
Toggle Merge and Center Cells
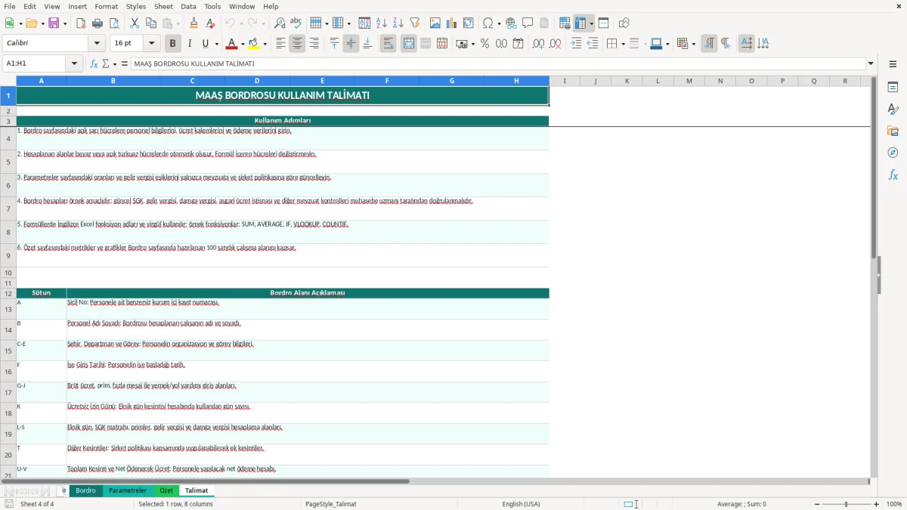point(409,44)
